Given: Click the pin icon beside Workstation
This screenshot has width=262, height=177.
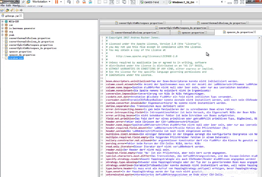Looking at the screenshot, I should (x=23, y=2).
